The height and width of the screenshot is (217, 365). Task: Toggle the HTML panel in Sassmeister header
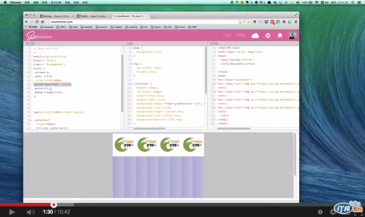click(x=241, y=36)
